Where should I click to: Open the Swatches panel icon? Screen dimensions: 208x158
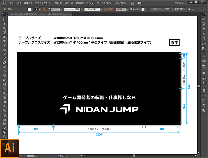pos(204,19)
